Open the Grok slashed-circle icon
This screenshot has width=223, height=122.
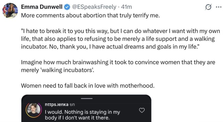208,7
